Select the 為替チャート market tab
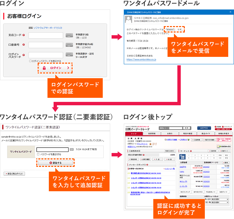The image size is (234, 219). (x=223, y=192)
